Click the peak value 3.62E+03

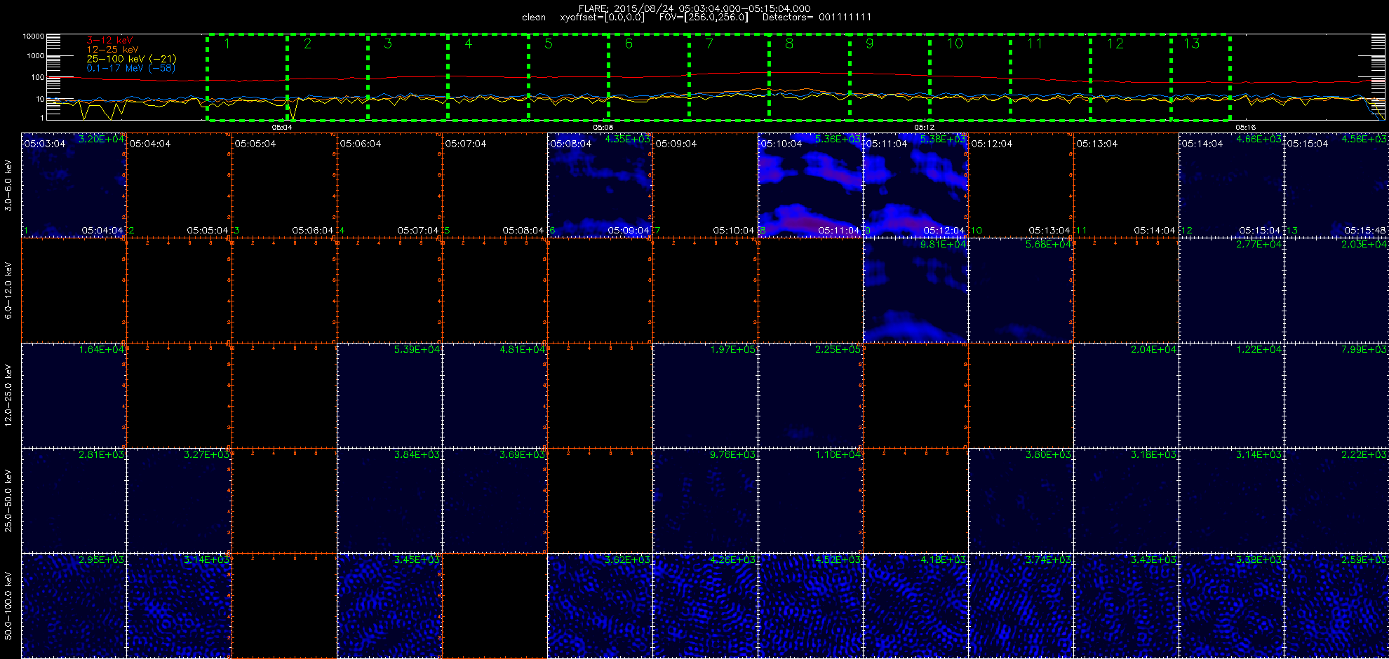point(627,559)
